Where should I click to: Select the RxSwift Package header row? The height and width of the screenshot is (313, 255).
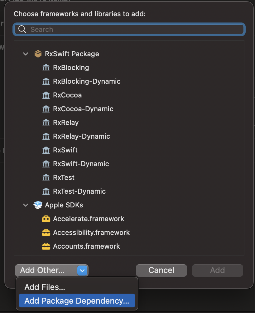tap(129, 54)
